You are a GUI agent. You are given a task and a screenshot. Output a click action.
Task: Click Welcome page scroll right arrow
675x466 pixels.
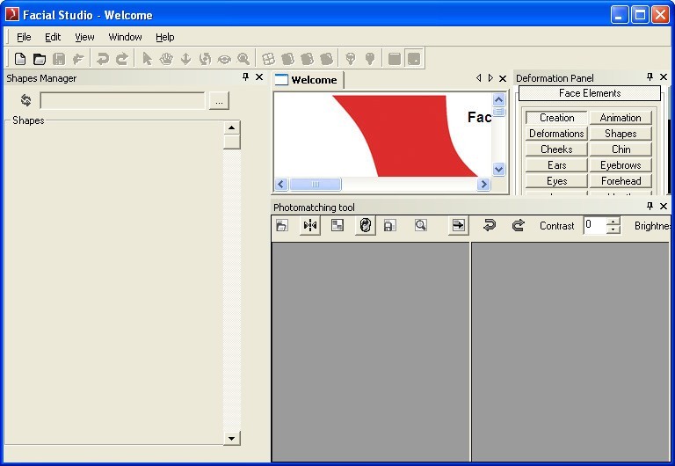coord(484,185)
